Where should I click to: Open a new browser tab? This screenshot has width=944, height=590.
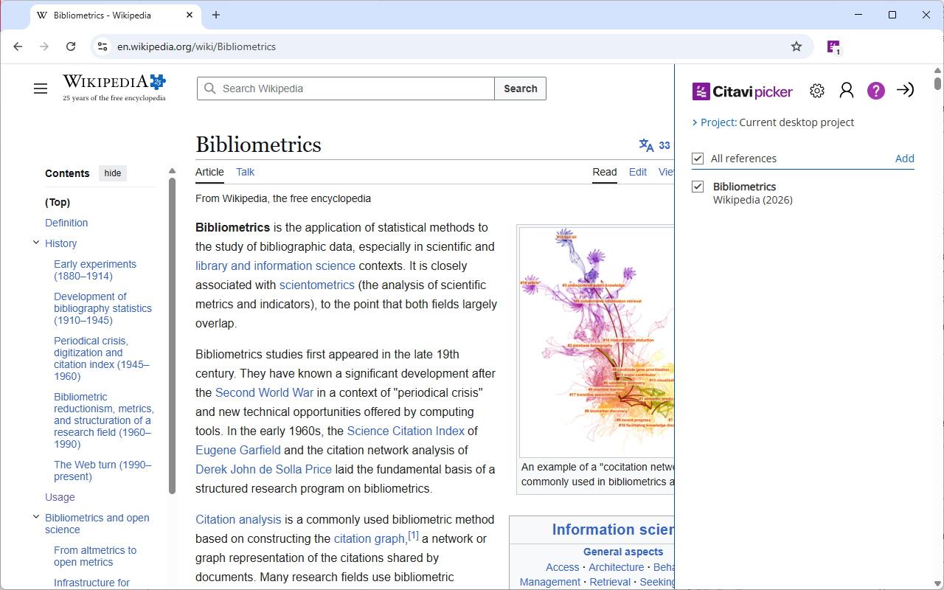tap(216, 15)
